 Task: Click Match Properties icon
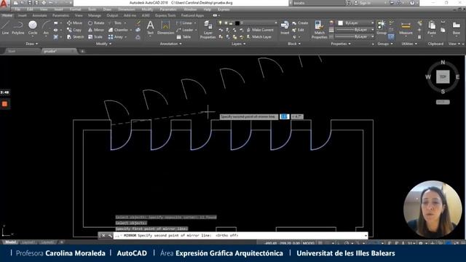click(319, 30)
